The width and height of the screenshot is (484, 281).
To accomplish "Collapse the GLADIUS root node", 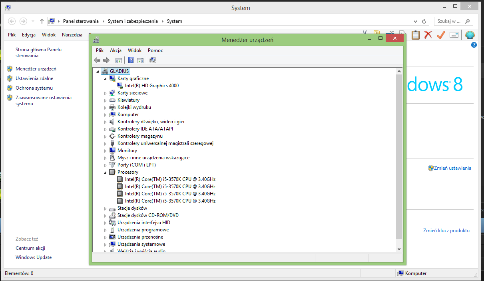I will tap(98, 72).
